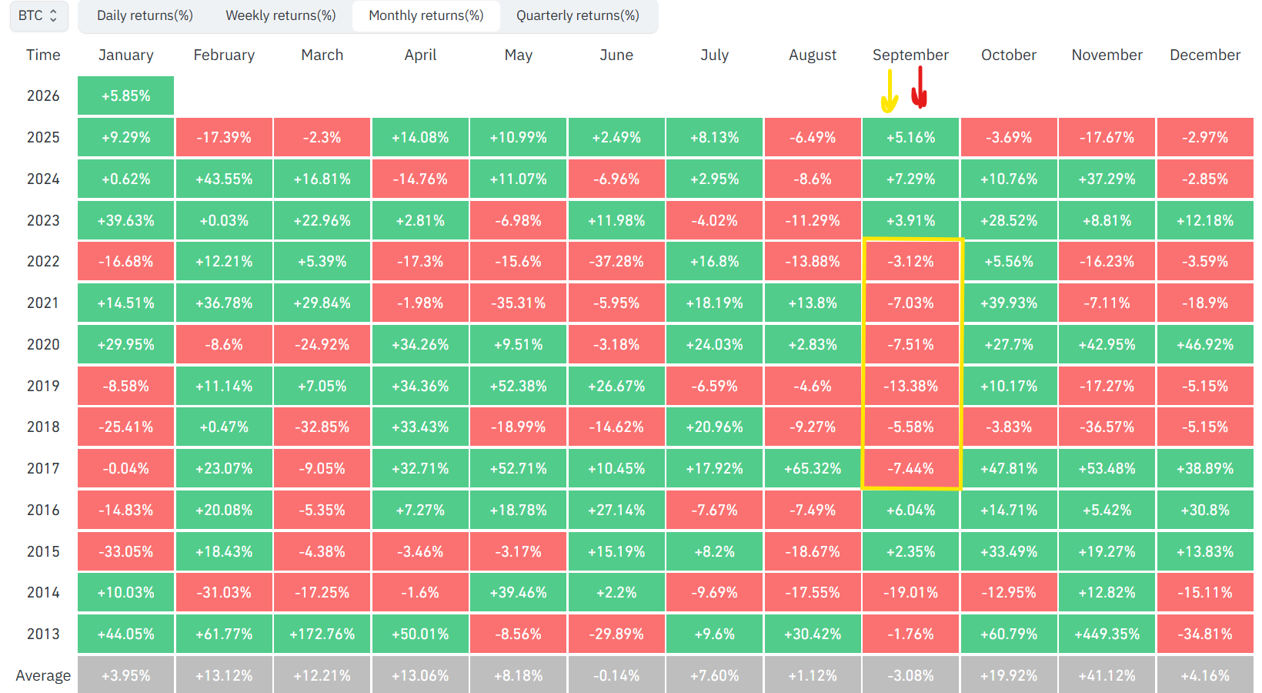Click the March 2013 +172.76% cell
The image size is (1262, 693).
pos(322,634)
